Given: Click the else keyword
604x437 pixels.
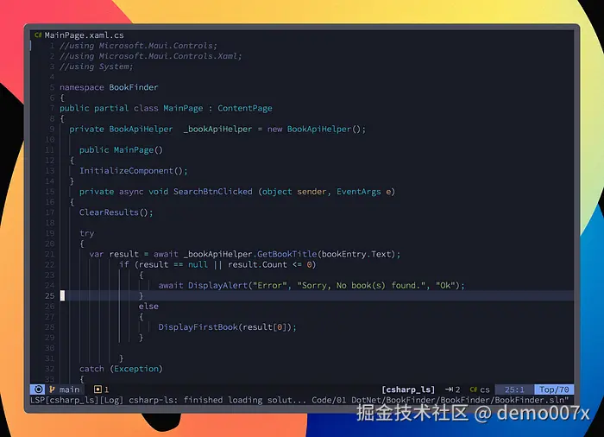Looking at the screenshot, I should coord(148,307).
